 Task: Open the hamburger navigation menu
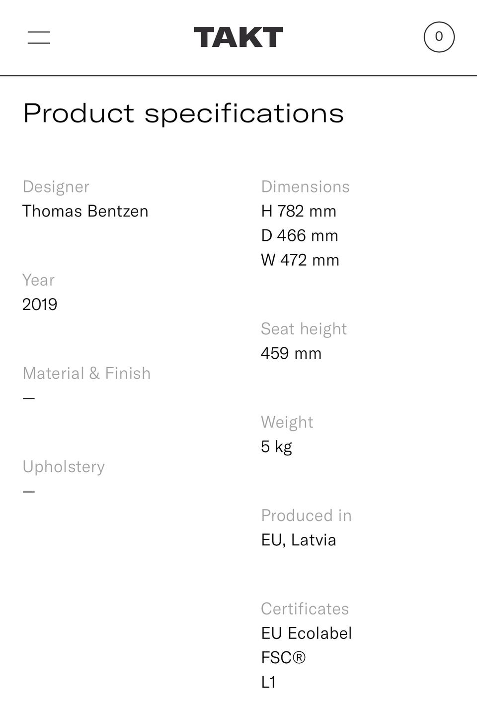click(x=39, y=37)
